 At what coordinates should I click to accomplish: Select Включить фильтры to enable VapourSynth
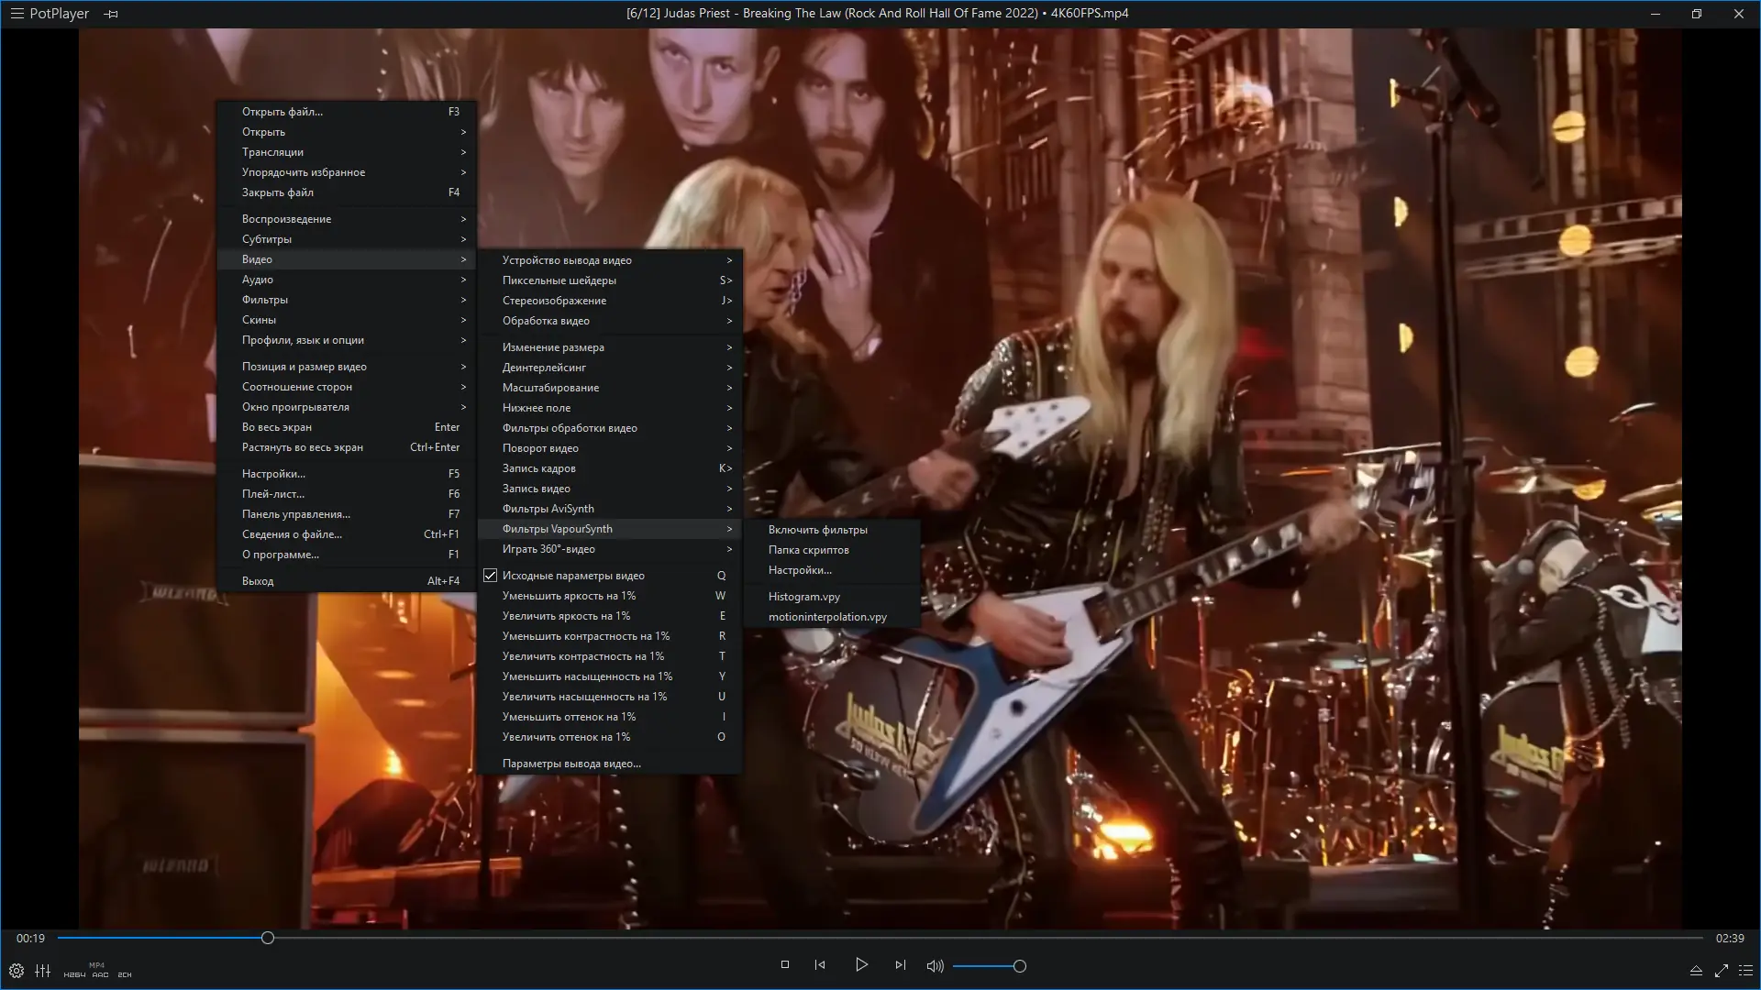(817, 530)
